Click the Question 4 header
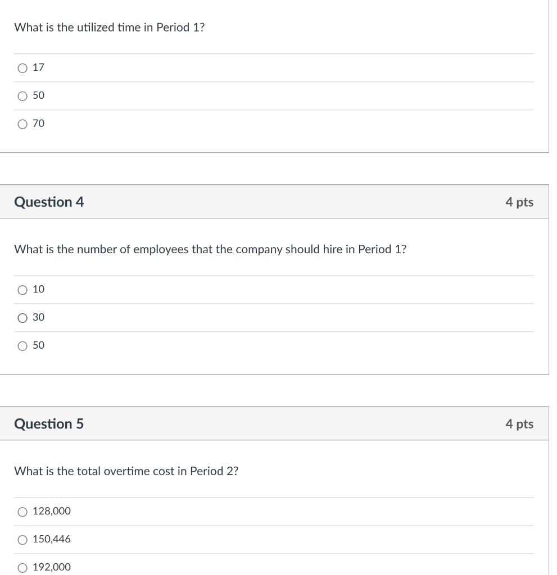The width and height of the screenshot is (557, 575). coord(49,202)
